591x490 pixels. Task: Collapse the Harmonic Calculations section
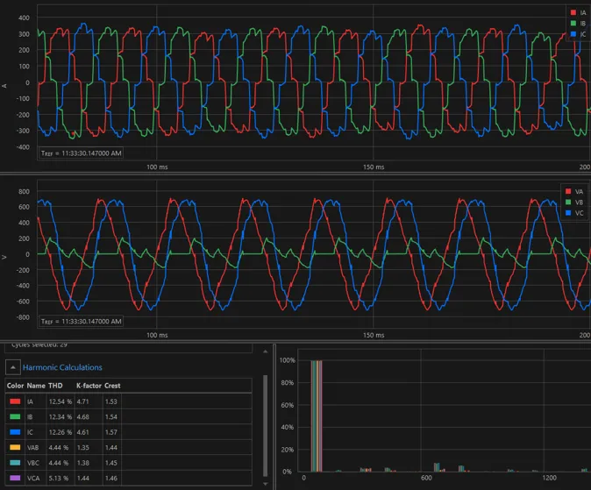(x=13, y=367)
